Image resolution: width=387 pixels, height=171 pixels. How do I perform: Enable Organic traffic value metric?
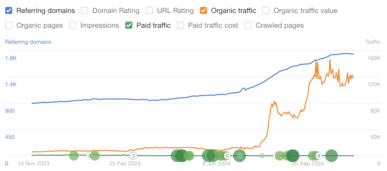pyautogui.click(x=266, y=11)
